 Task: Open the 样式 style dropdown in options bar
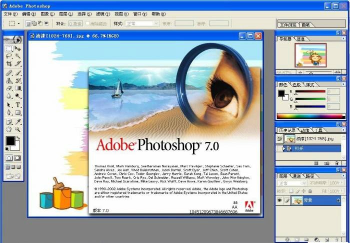coord(142,23)
